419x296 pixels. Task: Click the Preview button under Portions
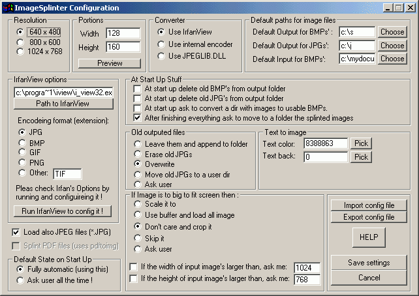[x=110, y=63]
